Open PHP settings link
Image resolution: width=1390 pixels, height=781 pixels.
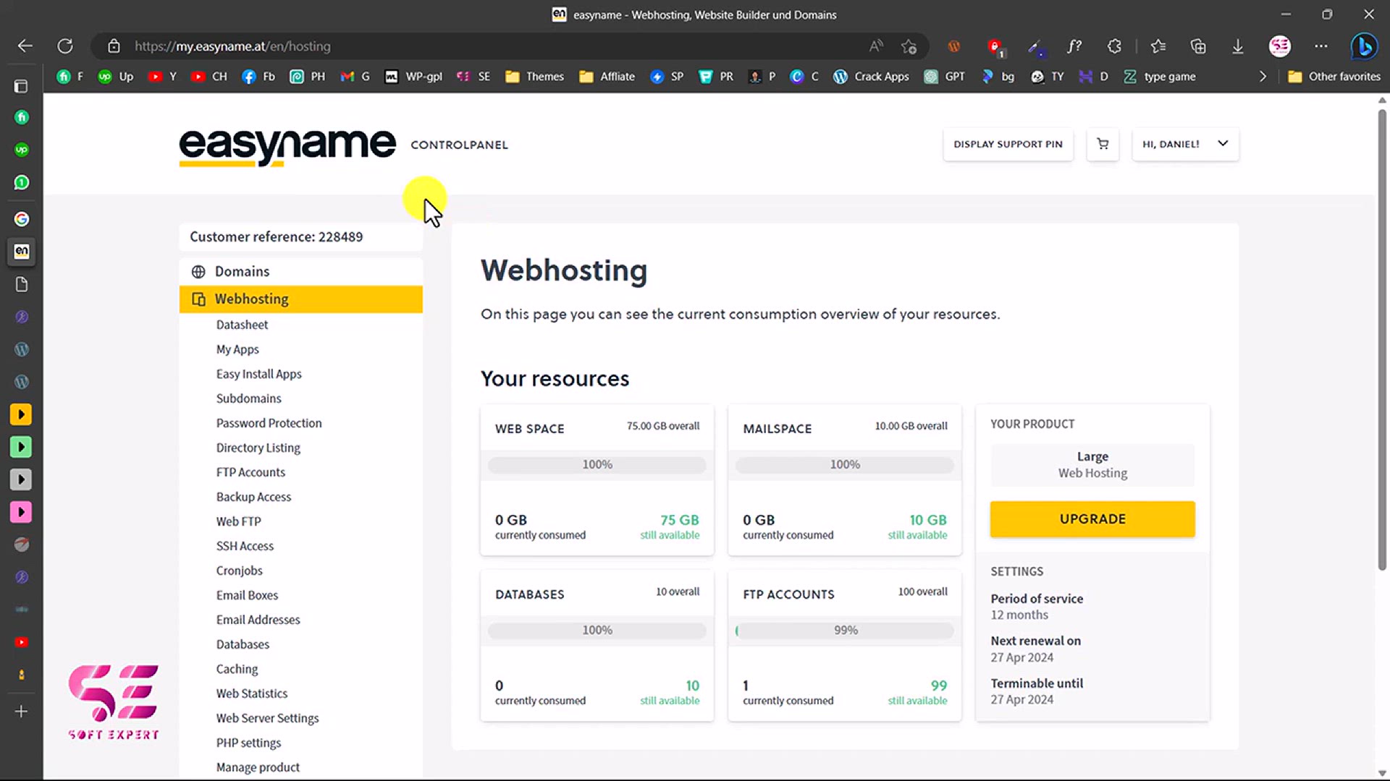(248, 743)
